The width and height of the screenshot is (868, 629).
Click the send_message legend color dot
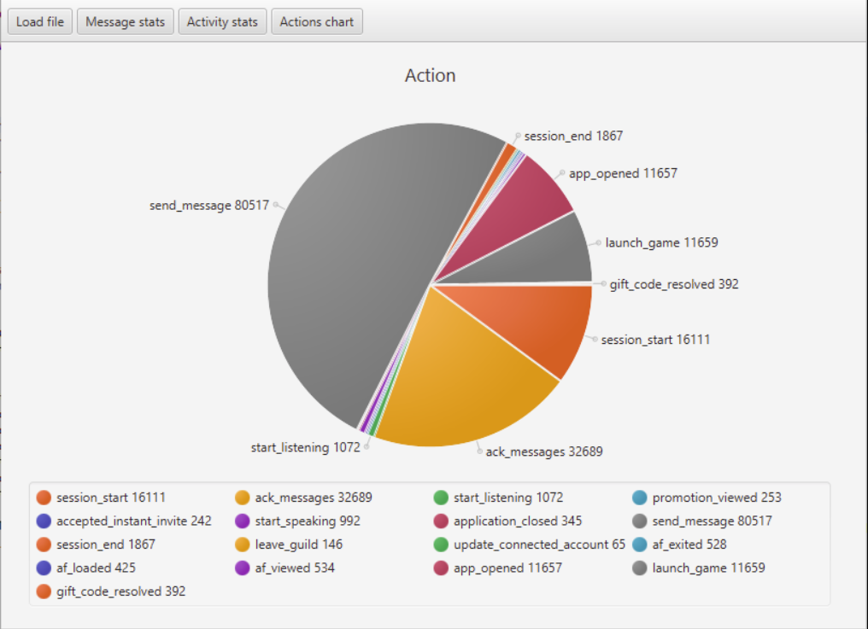(640, 521)
